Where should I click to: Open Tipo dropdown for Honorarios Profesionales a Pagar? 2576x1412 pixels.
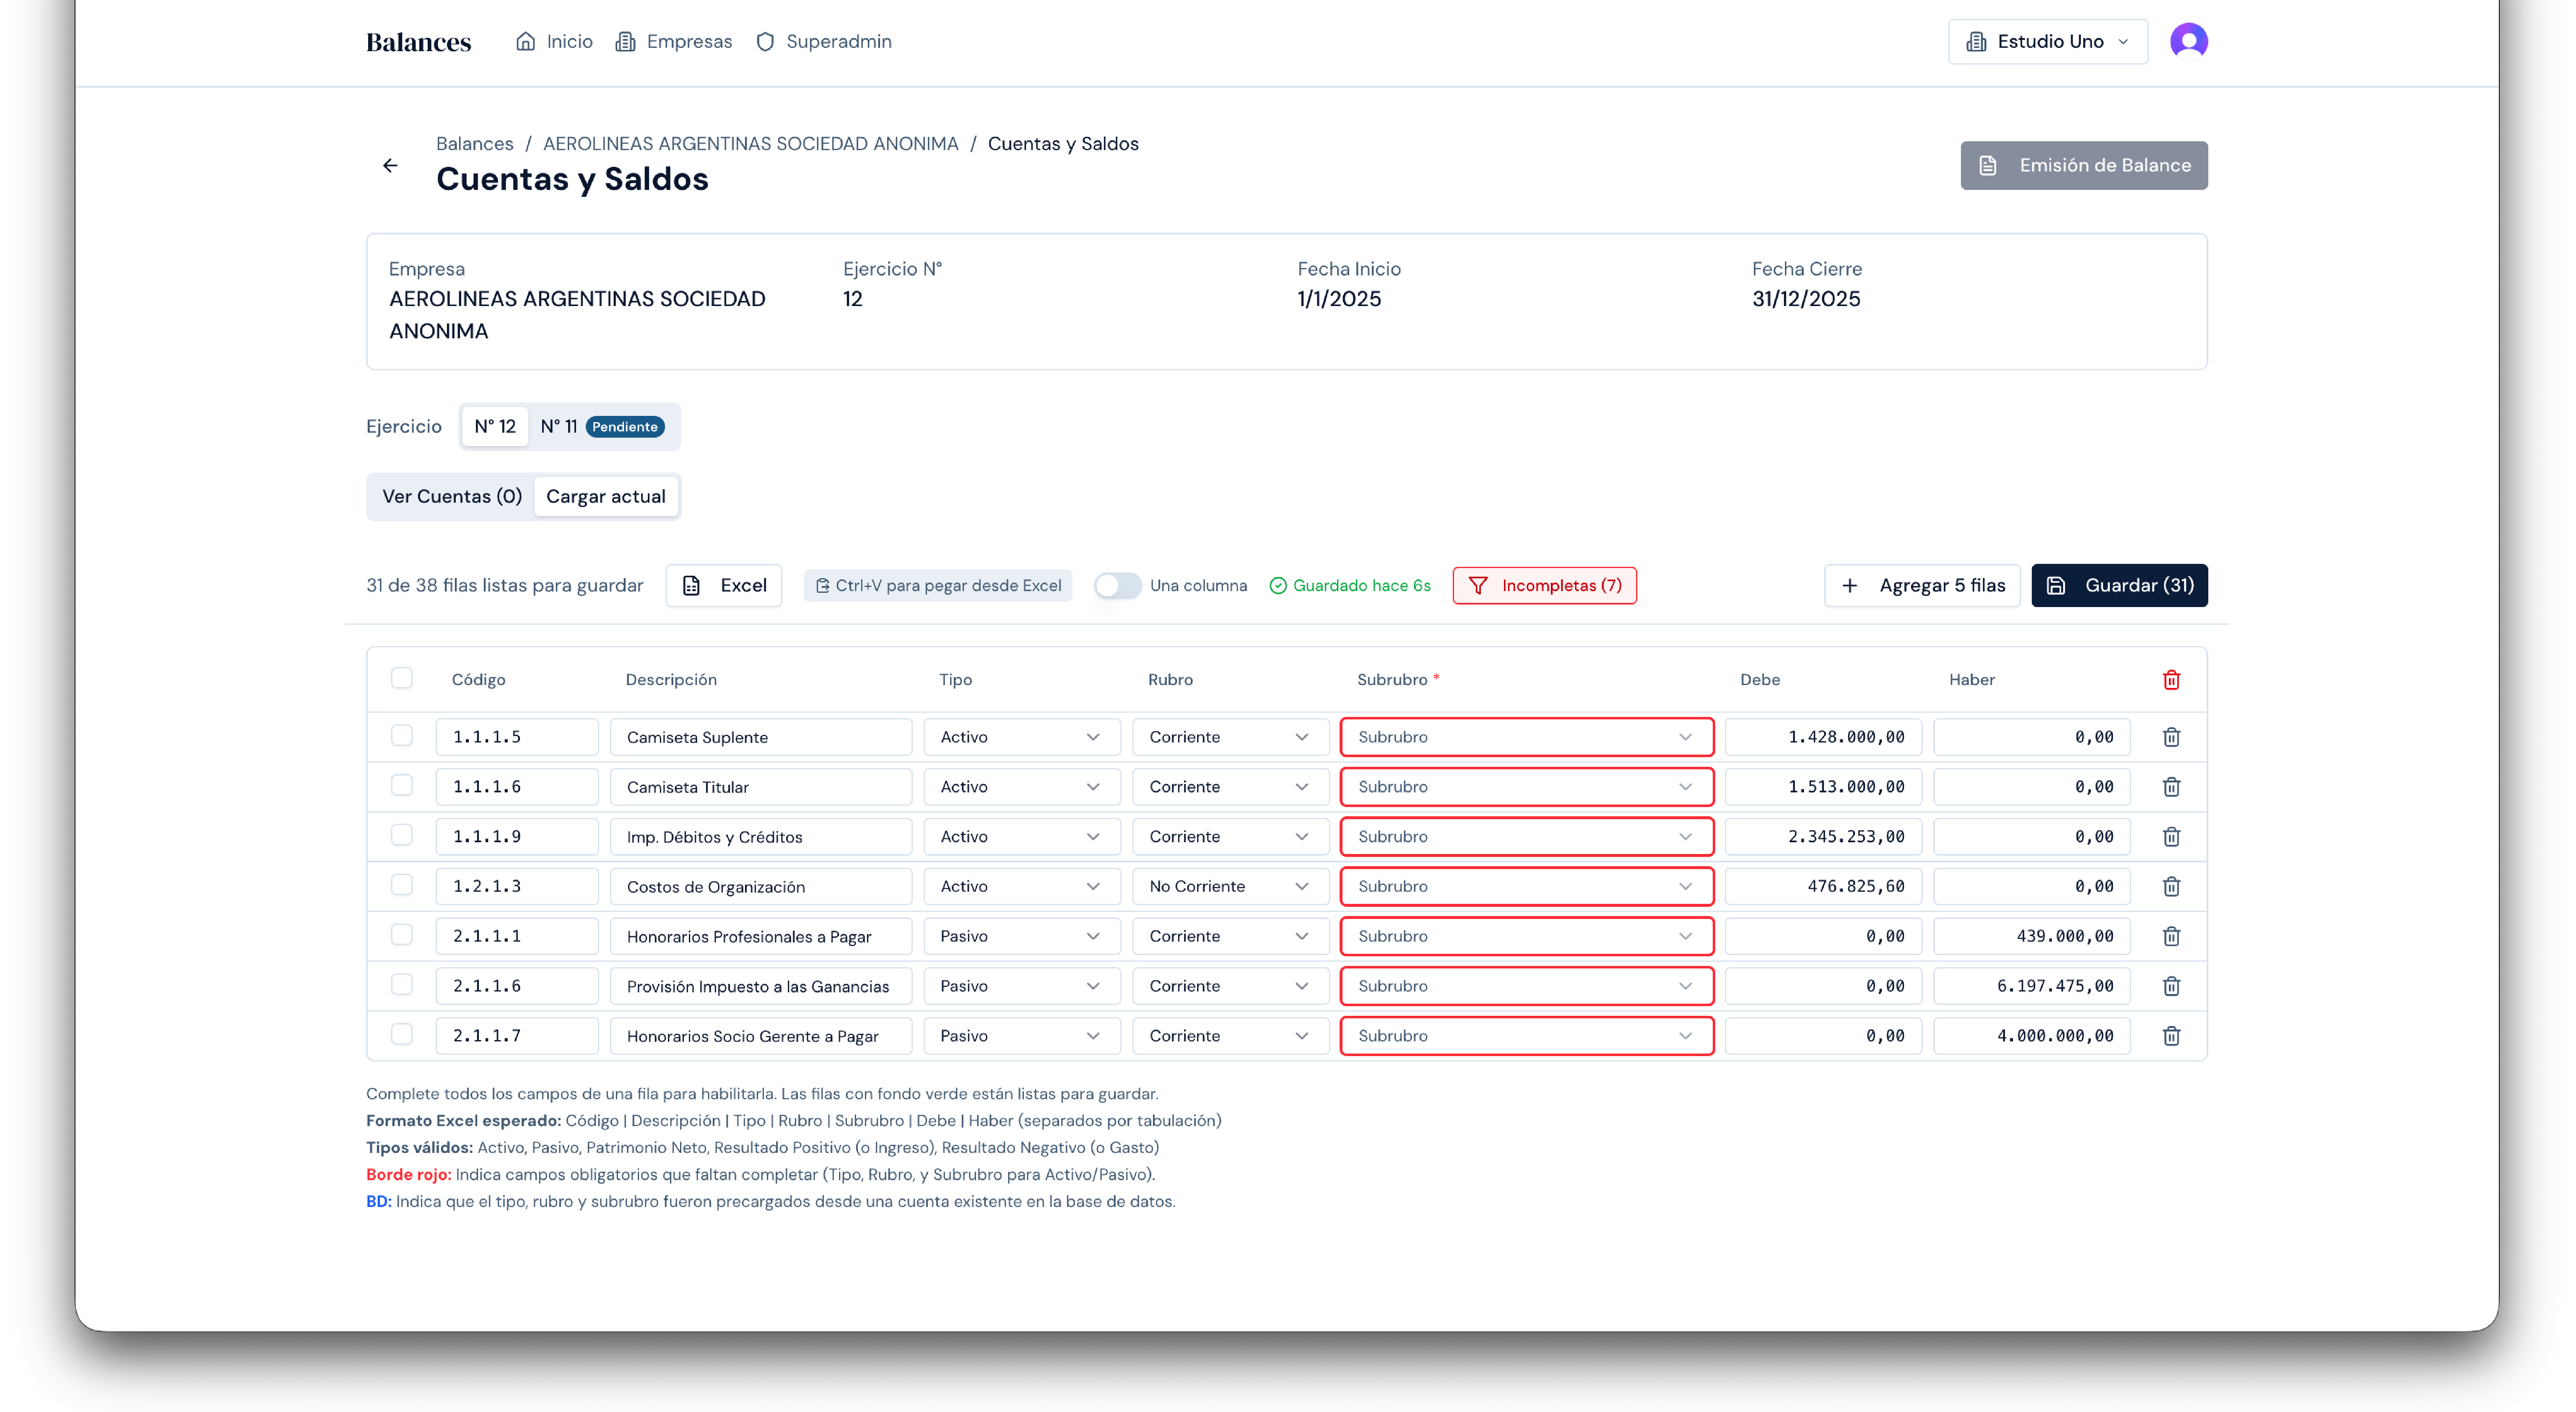[1020, 936]
